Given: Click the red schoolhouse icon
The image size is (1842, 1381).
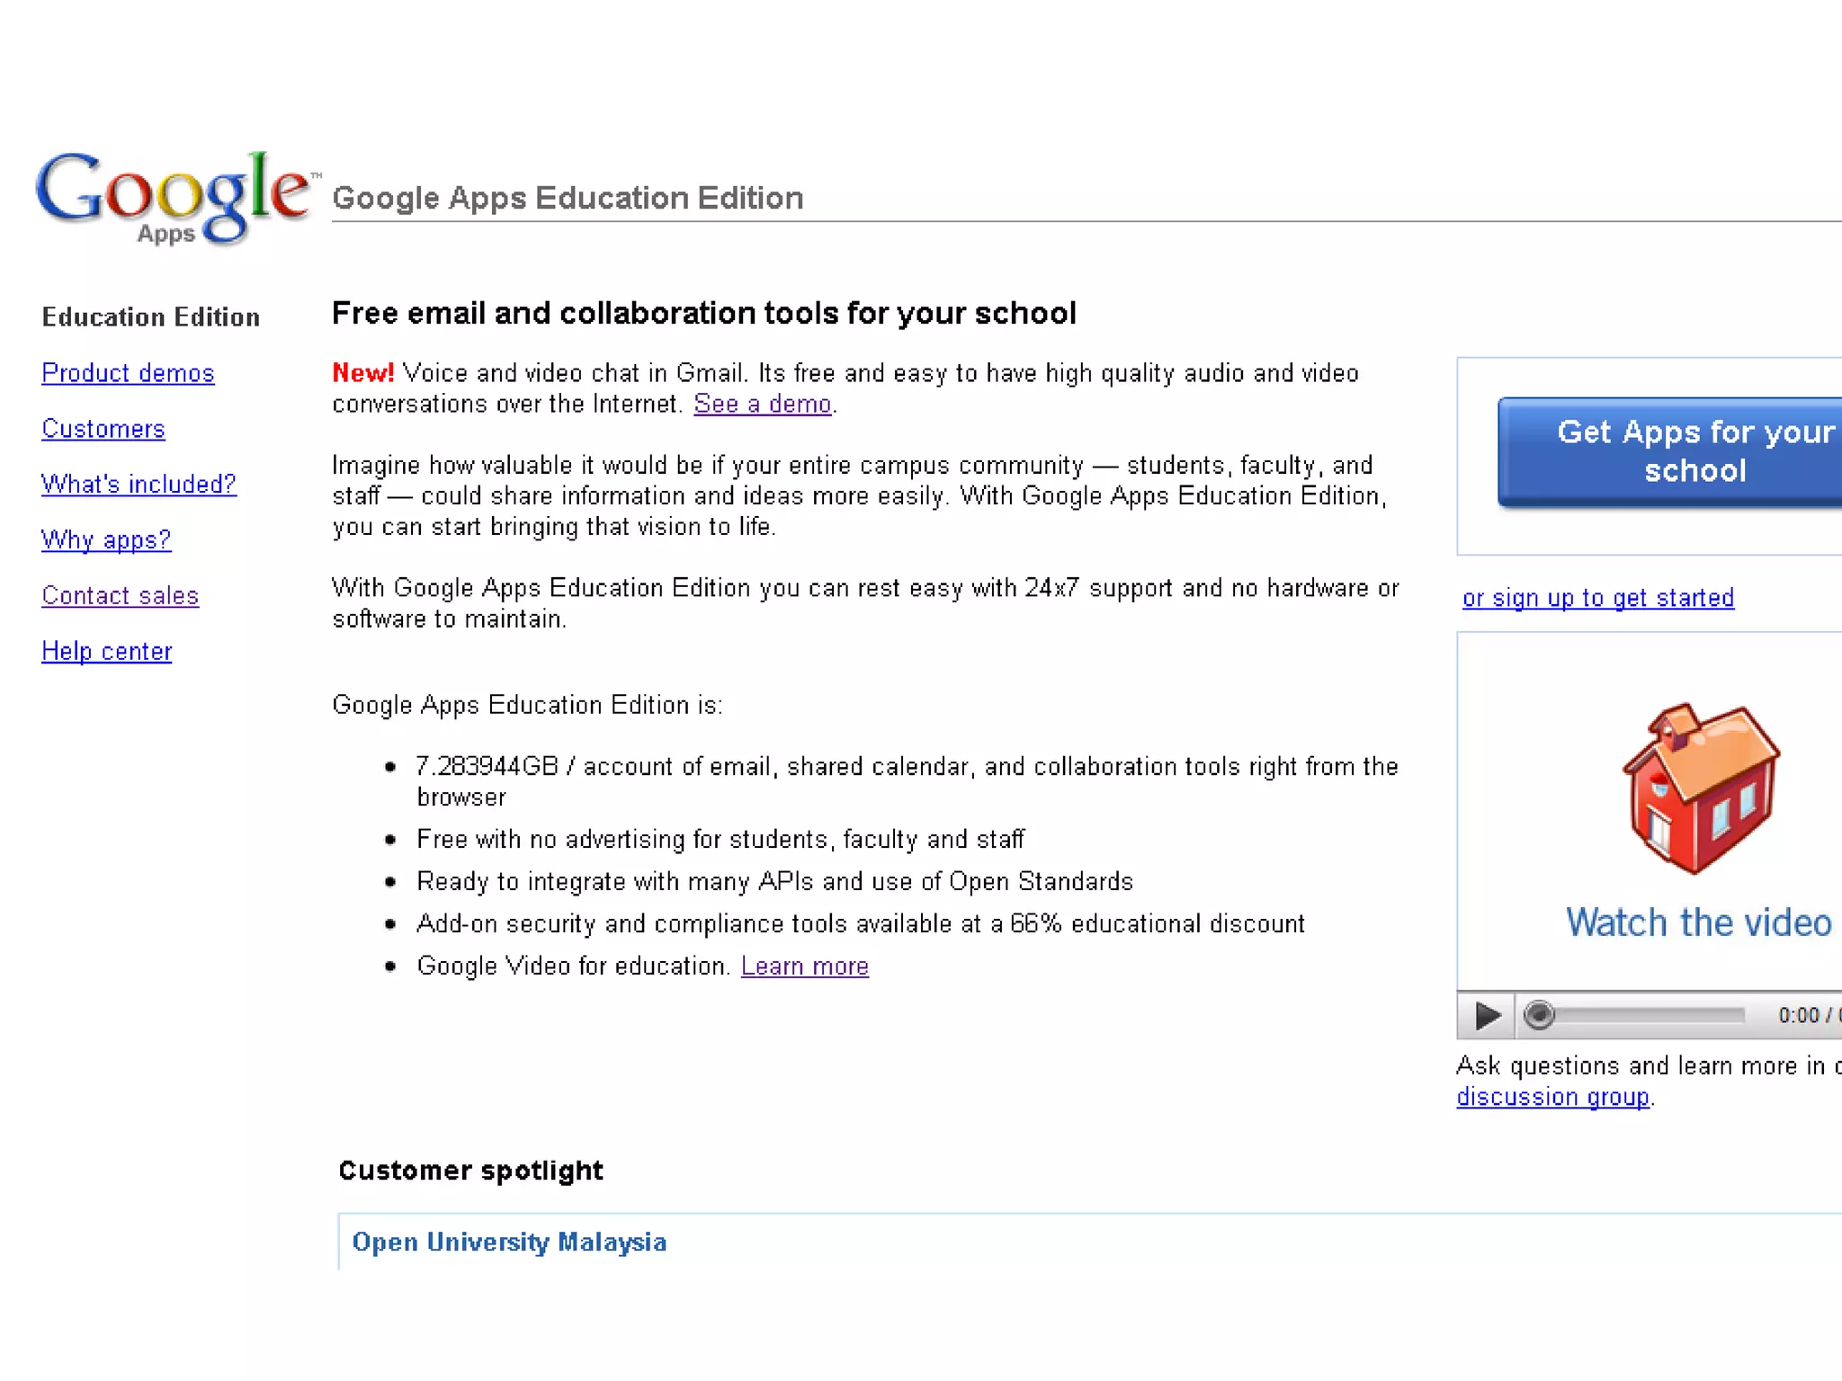Looking at the screenshot, I should [x=1700, y=788].
